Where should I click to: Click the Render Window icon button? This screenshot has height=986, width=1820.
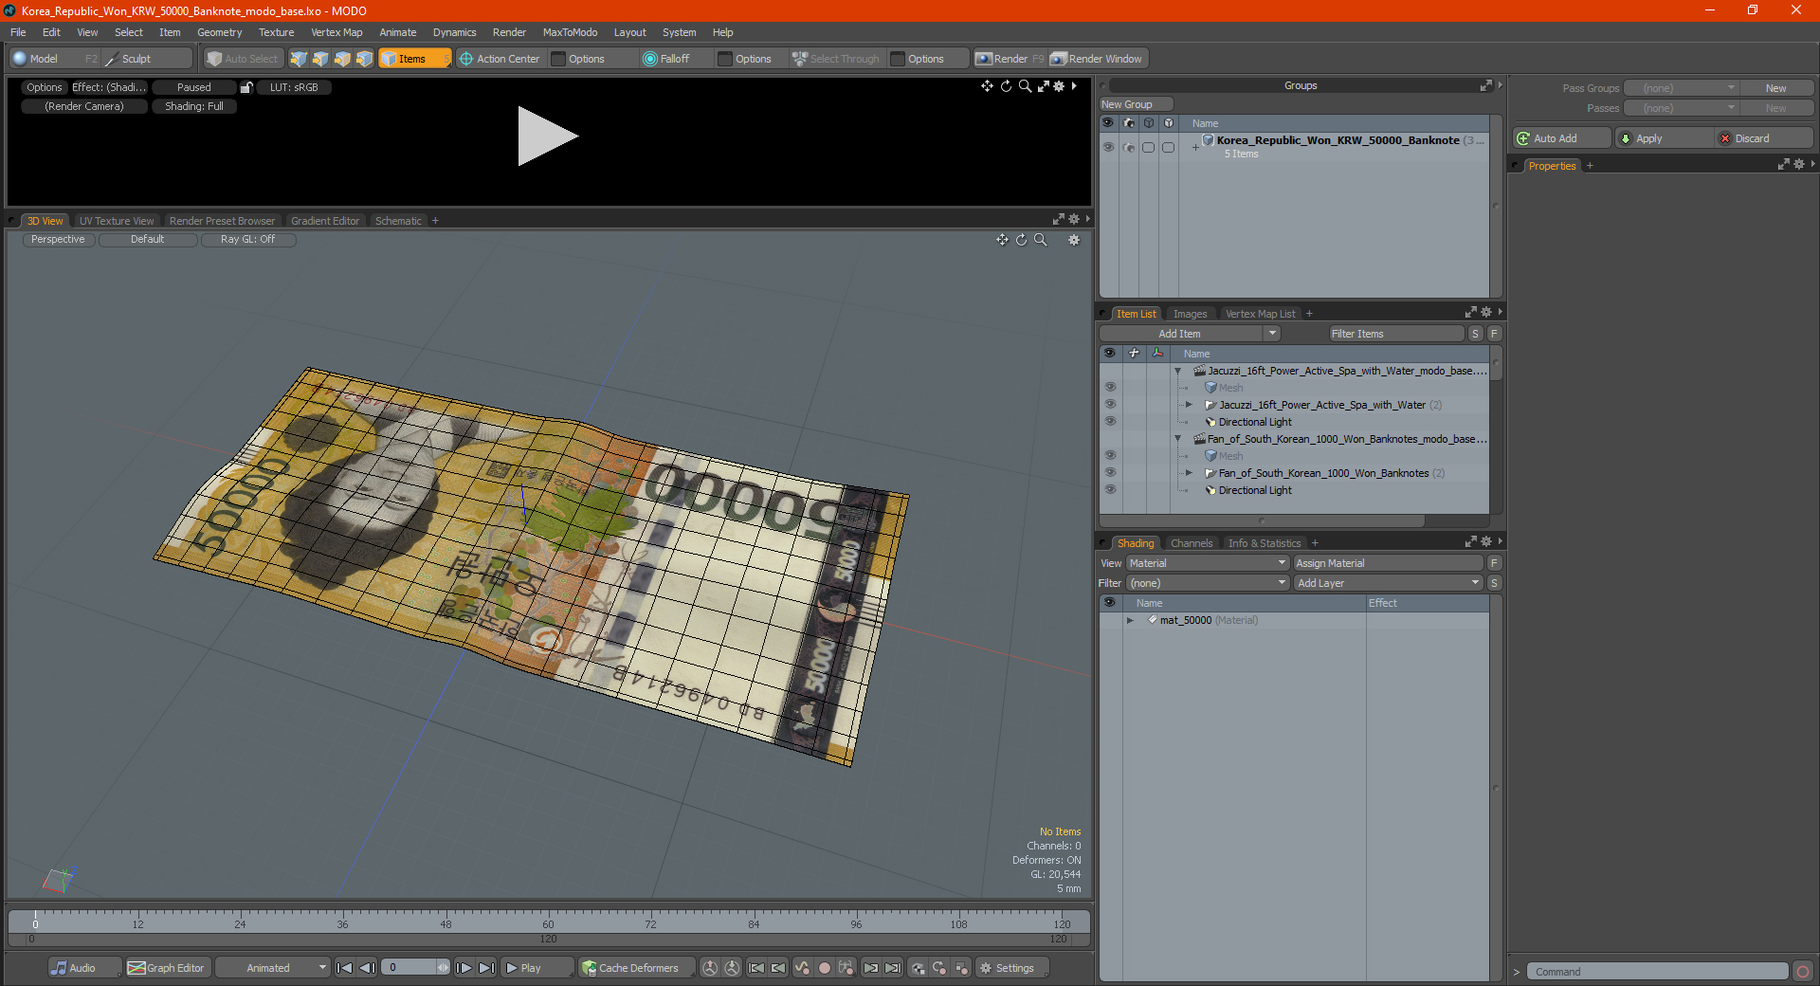pos(1058,59)
